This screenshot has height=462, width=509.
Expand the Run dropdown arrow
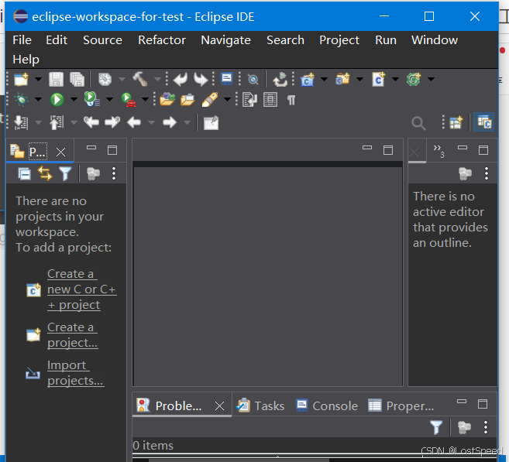point(74,100)
